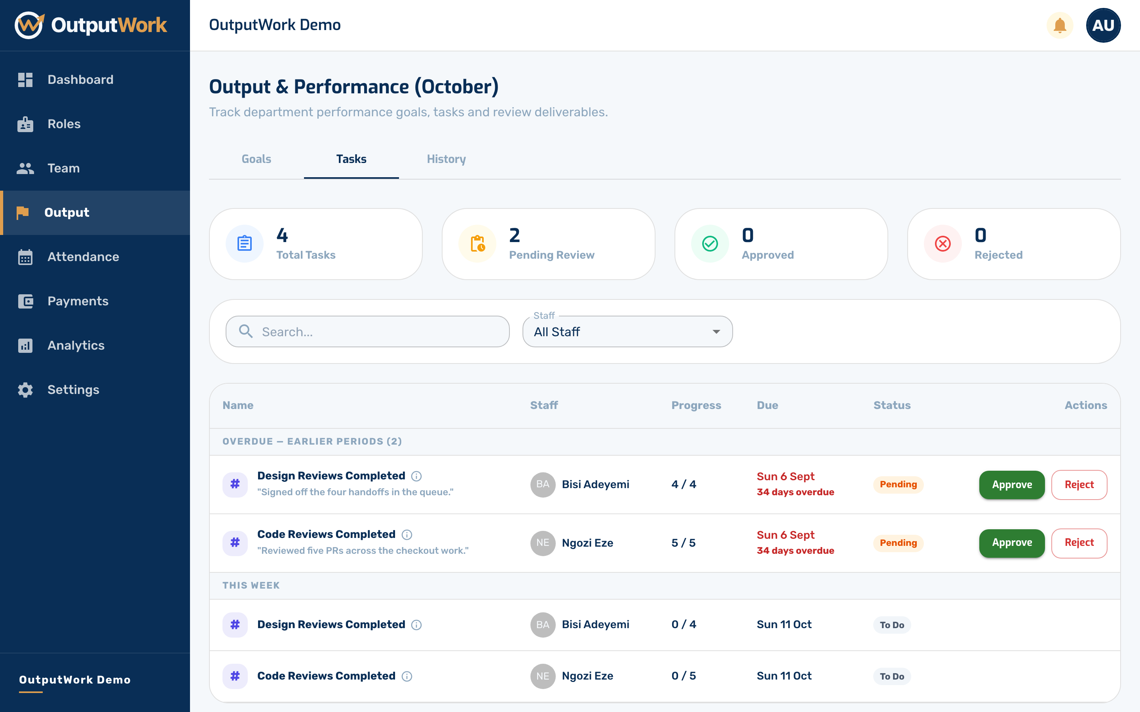Click the Attendance calendar icon

pyautogui.click(x=25, y=257)
